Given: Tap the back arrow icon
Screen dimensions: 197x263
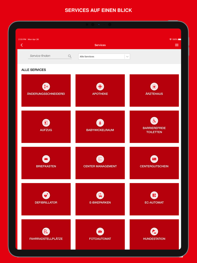Looking at the screenshot, I should (21, 45).
